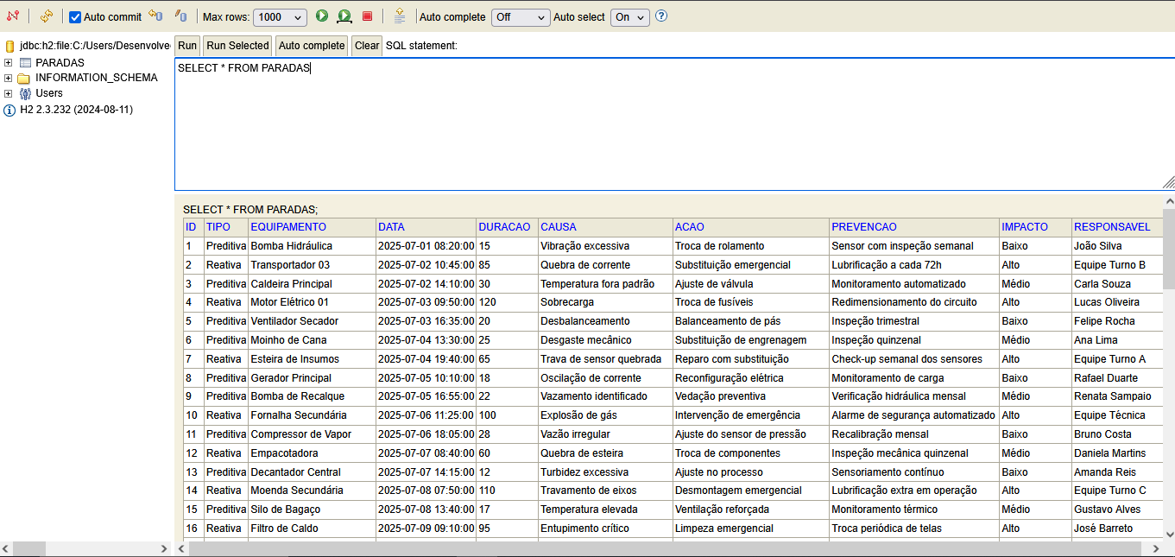Select the INFORMATION_SCHEMA label in the tree
Viewport: 1175px width, 557px height.
(97, 78)
